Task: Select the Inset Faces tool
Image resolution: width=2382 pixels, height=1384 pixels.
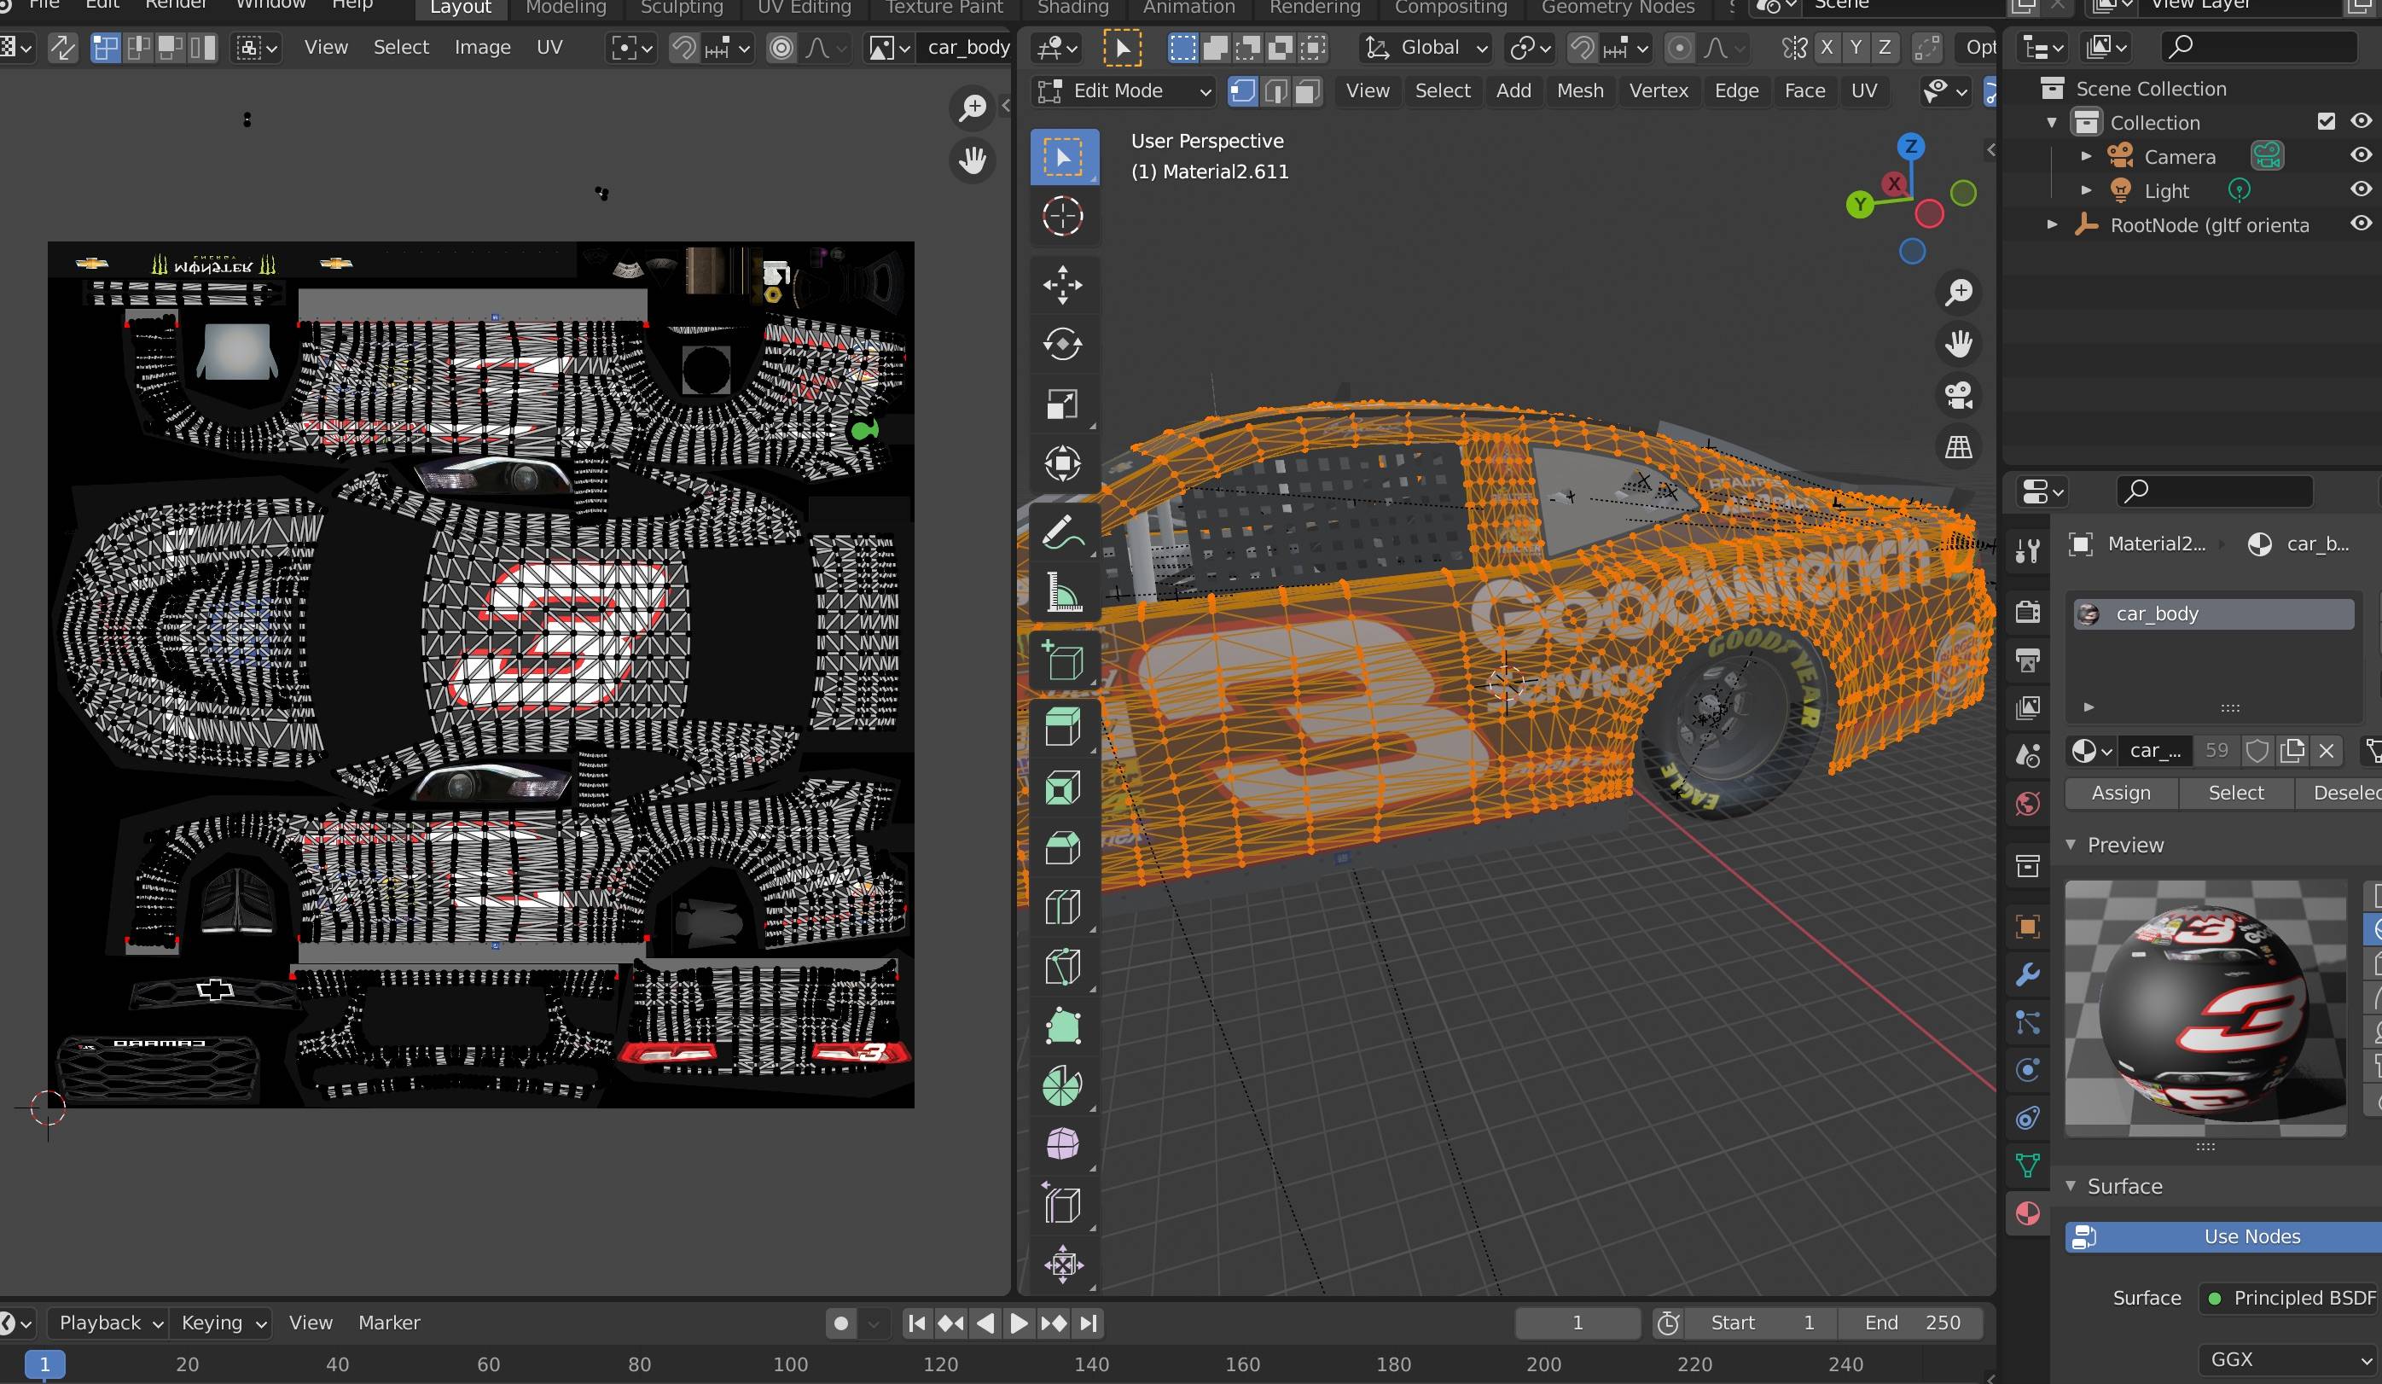Action: coord(1063,788)
